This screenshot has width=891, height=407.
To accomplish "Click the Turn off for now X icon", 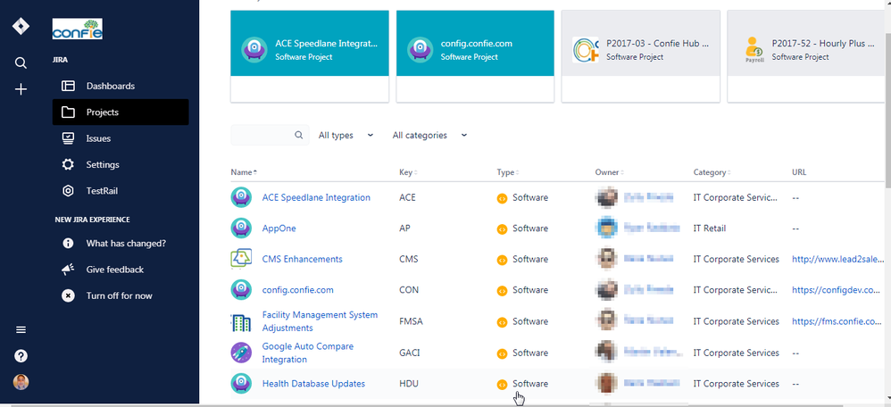I will [x=68, y=295].
